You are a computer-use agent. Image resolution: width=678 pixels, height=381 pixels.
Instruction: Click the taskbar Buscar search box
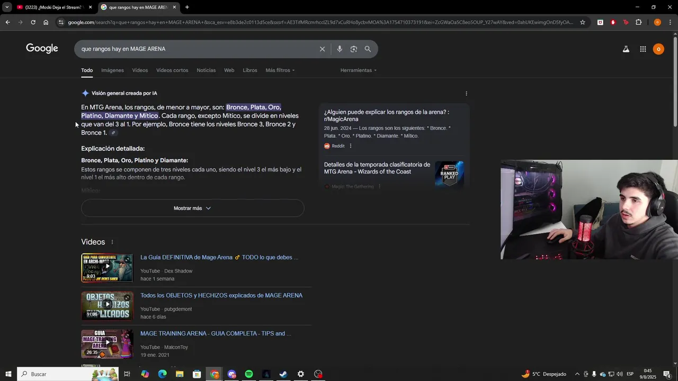(x=68, y=374)
